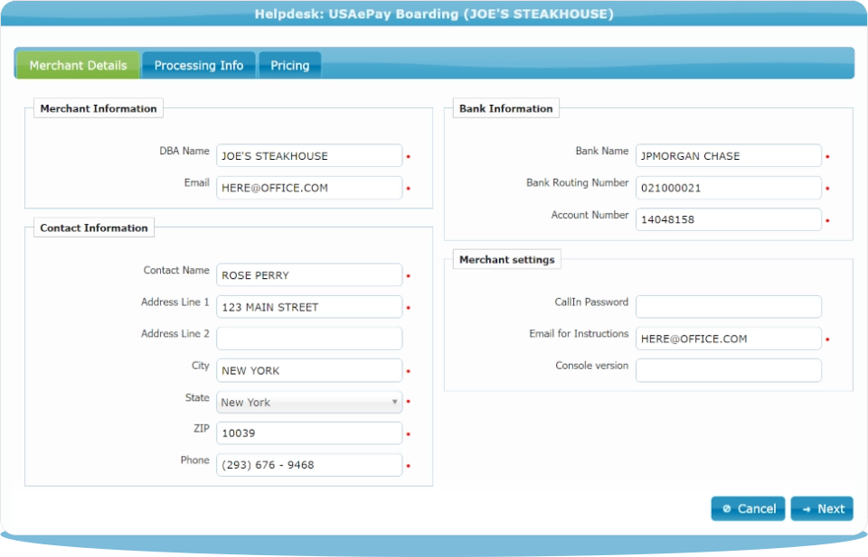This screenshot has height=557, width=868.
Task: Edit the Contact Name field
Action: coord(309,275)
